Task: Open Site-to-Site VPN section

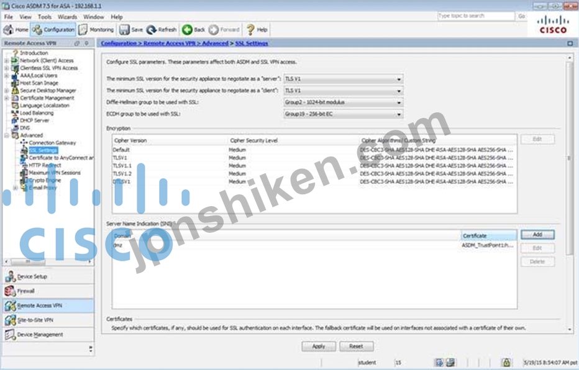Action: [x=48, y=320]
